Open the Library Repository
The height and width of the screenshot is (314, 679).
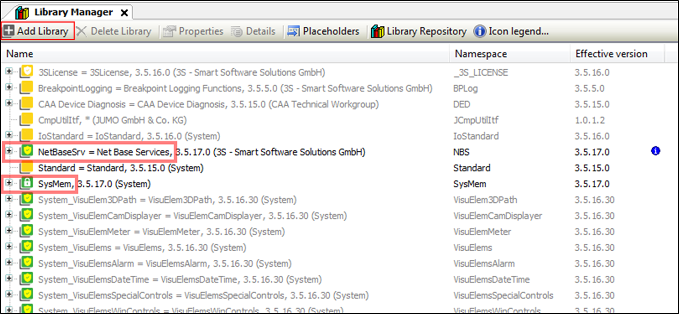[x=420, y=31]
